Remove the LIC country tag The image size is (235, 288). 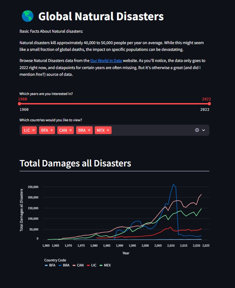[x=33, y=130]
